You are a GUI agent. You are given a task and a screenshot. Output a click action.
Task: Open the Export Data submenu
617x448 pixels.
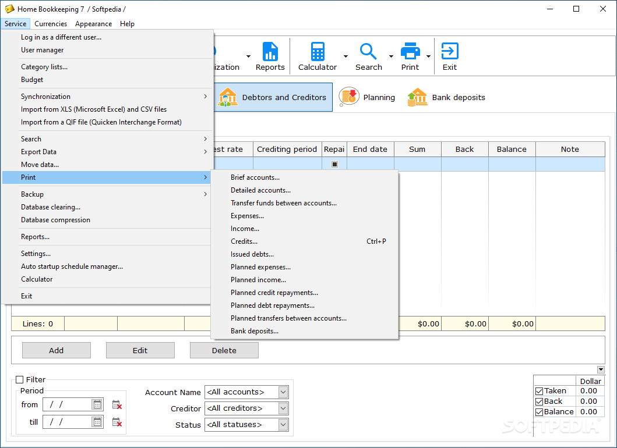click(x=107, y=152)
